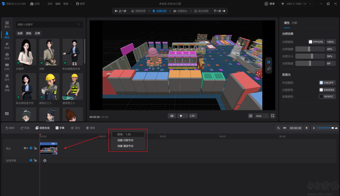Image resolution: width=340 pixels, height=196 pixels.
Task: Click the 下一步 next step button
Action: tap(219, 11)
